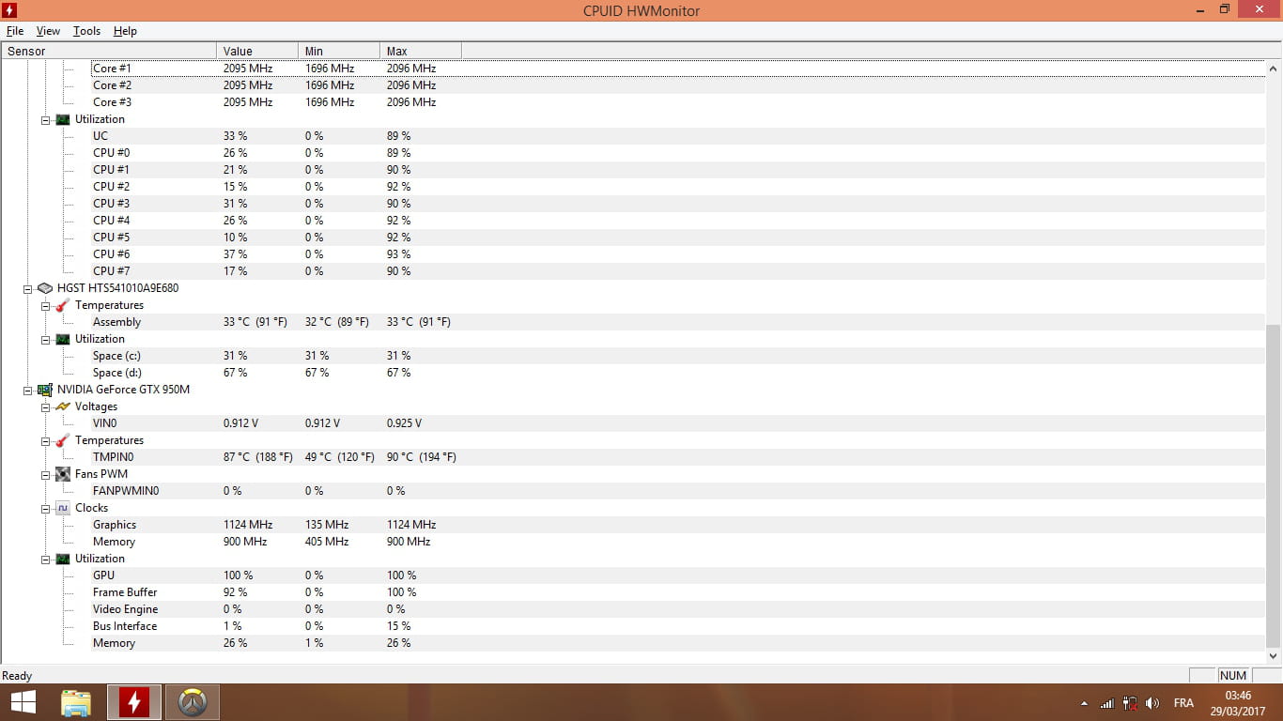Click the Min column header
The height and width of the screenshot is (721, 1283).
(339, 51)
